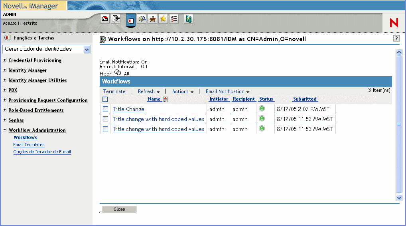This screenshot has width=406, height=226.
Task: Click the Name column sort icon
Action: 165,99
